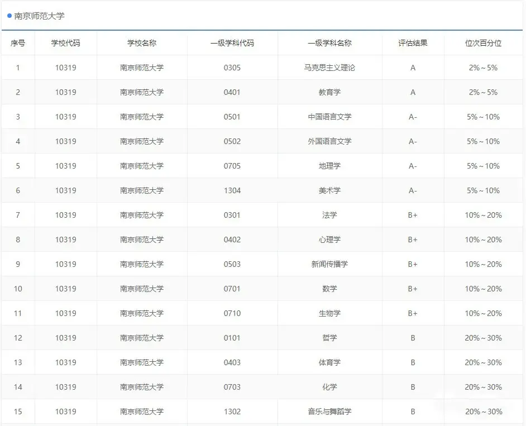This screenshot has width=526, height=426.
Task: Click 10%~20% percentile in 心理学 row
Action: tap(484, 240)
